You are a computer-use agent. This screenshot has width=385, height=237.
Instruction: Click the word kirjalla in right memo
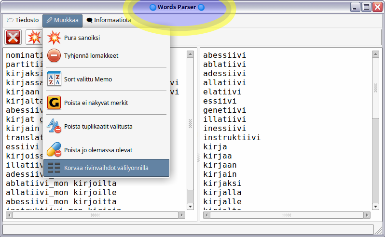(x=222, y=192)
